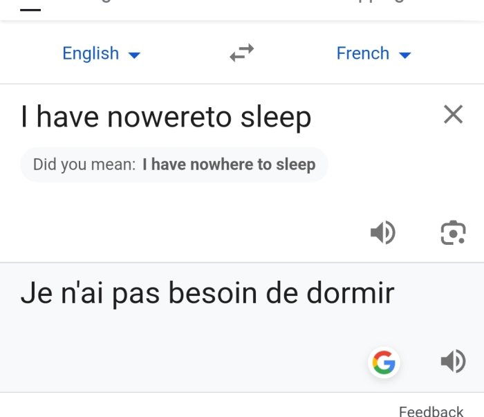Tap the "Did you mean:" label
This screenshot has height=417, width=484.
(x=84, y=164)
